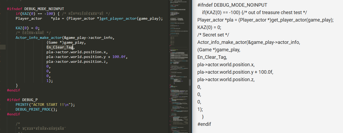This screenshot has width=343, height=133.
Task: Click 'En_Clear_Tag,' in the translation panel
Action: click(212, 57)
